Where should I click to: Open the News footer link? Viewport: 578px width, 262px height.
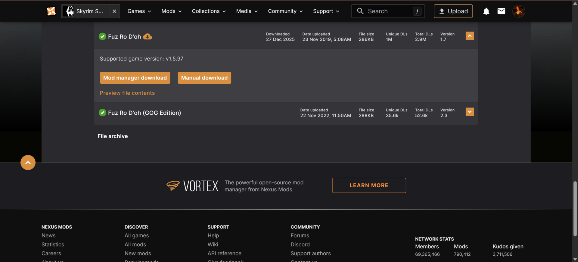pos(48,235)
